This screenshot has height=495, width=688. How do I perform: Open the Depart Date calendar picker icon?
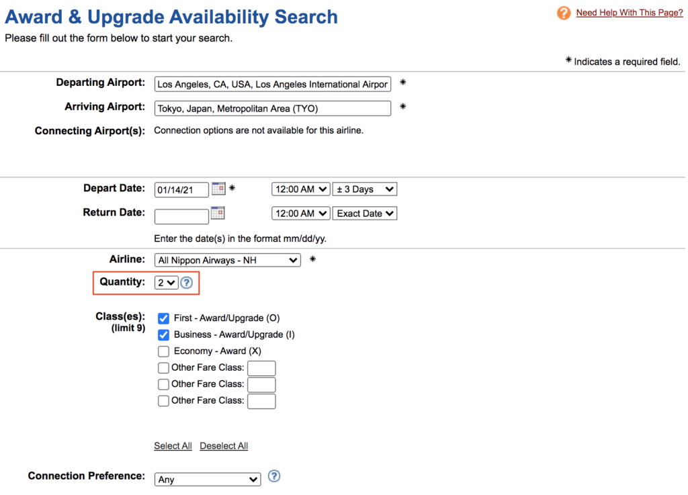pyautogui.click(x=218, y=189)
